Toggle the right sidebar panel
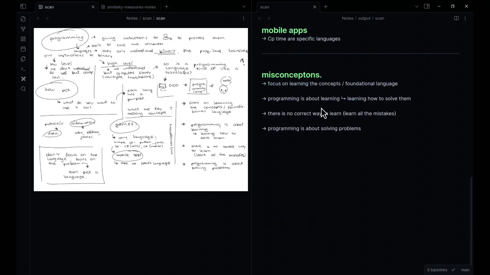Screen dimensions: 490x275 tap(427, 6)
